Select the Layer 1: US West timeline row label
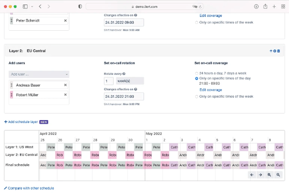289x193 pixels. click(19, 147)
